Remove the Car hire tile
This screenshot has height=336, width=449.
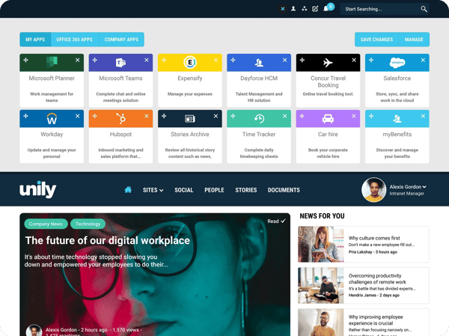click(x=354, y=116)
